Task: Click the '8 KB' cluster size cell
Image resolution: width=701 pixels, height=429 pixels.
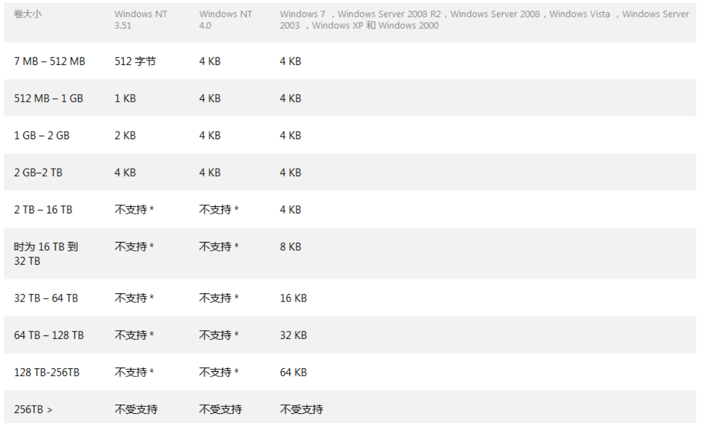Action: pyautogui.click(x=290, y=247)
